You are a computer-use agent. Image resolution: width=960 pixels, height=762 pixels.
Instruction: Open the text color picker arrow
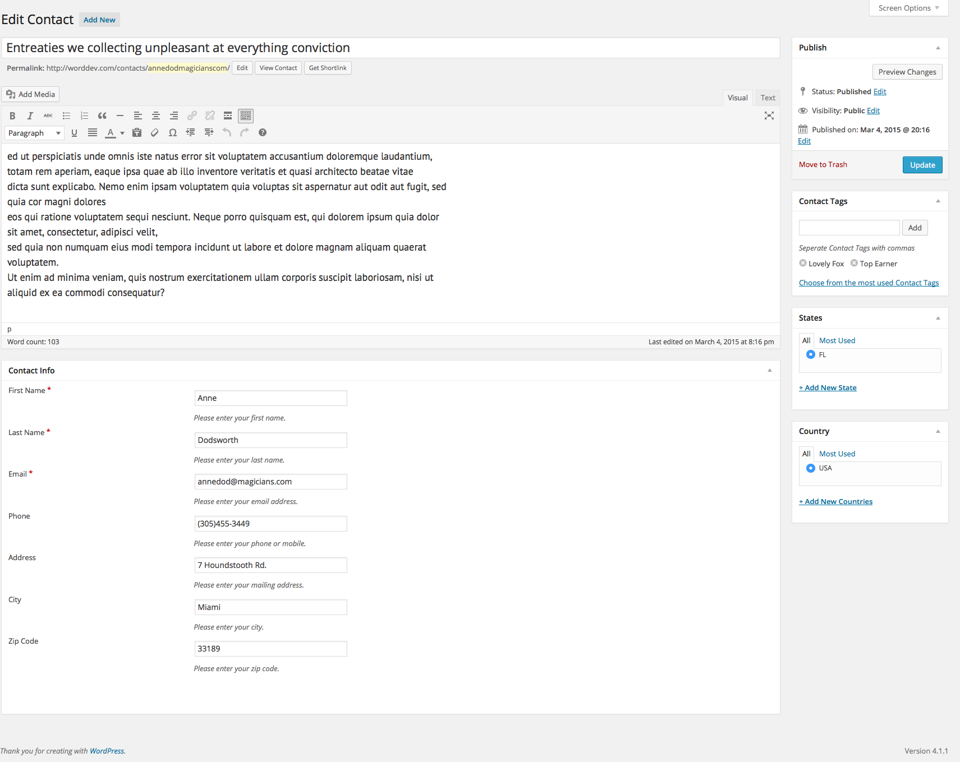click(x=122, y=133)
